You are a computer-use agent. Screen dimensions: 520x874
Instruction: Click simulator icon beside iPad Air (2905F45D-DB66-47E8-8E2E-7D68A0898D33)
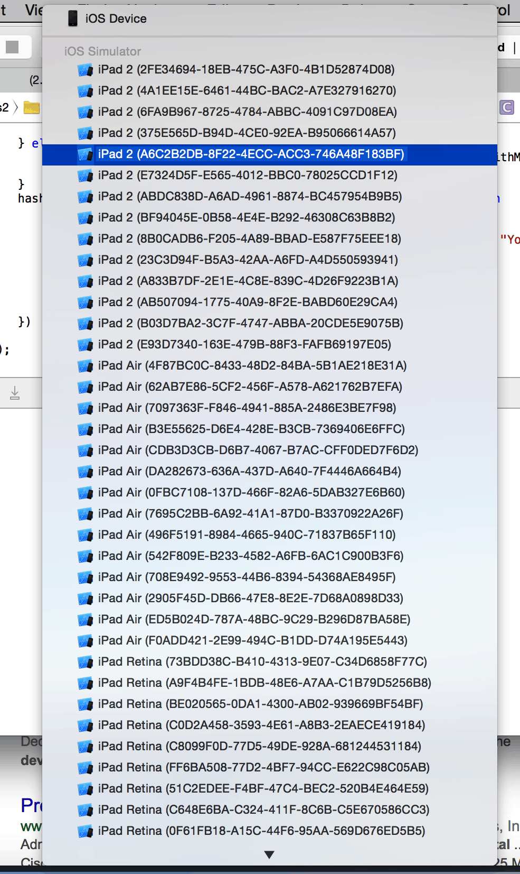click(86, 599)
